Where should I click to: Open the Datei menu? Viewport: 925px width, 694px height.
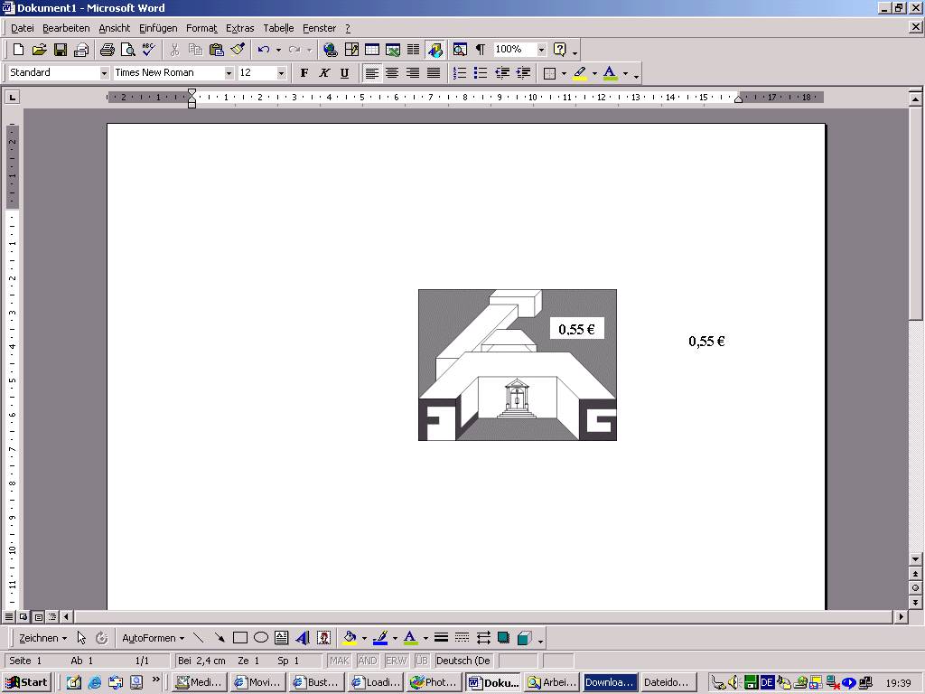23,28
